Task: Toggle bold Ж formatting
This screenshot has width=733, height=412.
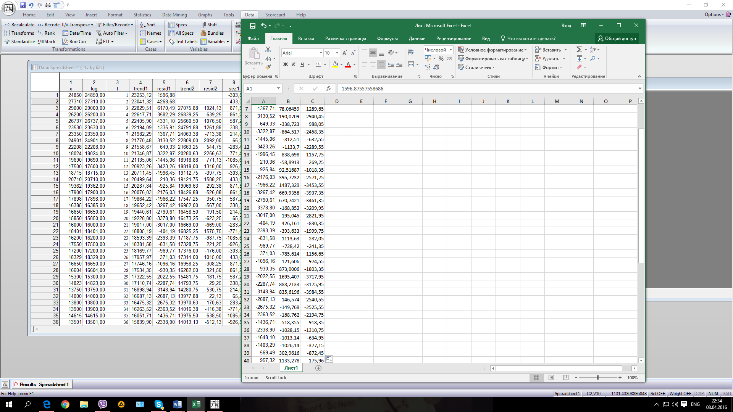Action: pyautogui.click(x=285, y=64)
